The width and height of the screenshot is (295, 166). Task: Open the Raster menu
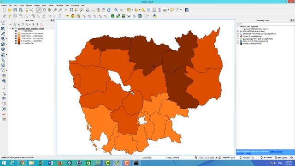coord(51,6)
